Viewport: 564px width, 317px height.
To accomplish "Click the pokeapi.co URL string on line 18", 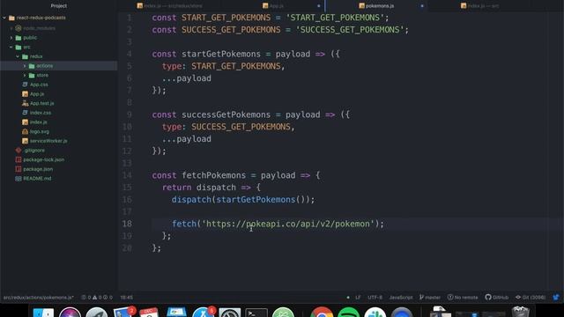I will tap(288, 224).
